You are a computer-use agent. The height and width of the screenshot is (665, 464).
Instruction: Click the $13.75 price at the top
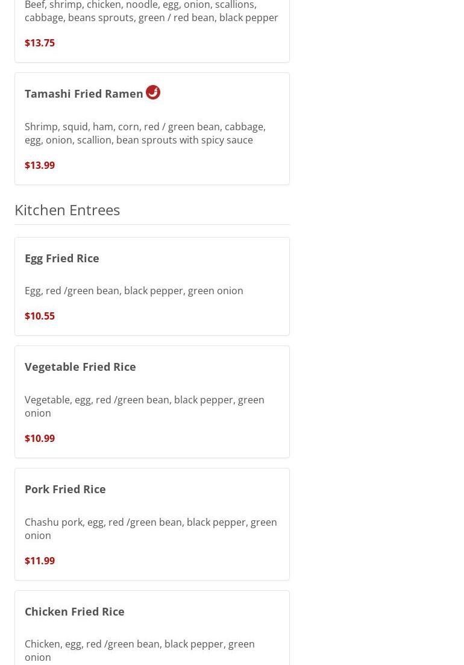pos(40,43)
